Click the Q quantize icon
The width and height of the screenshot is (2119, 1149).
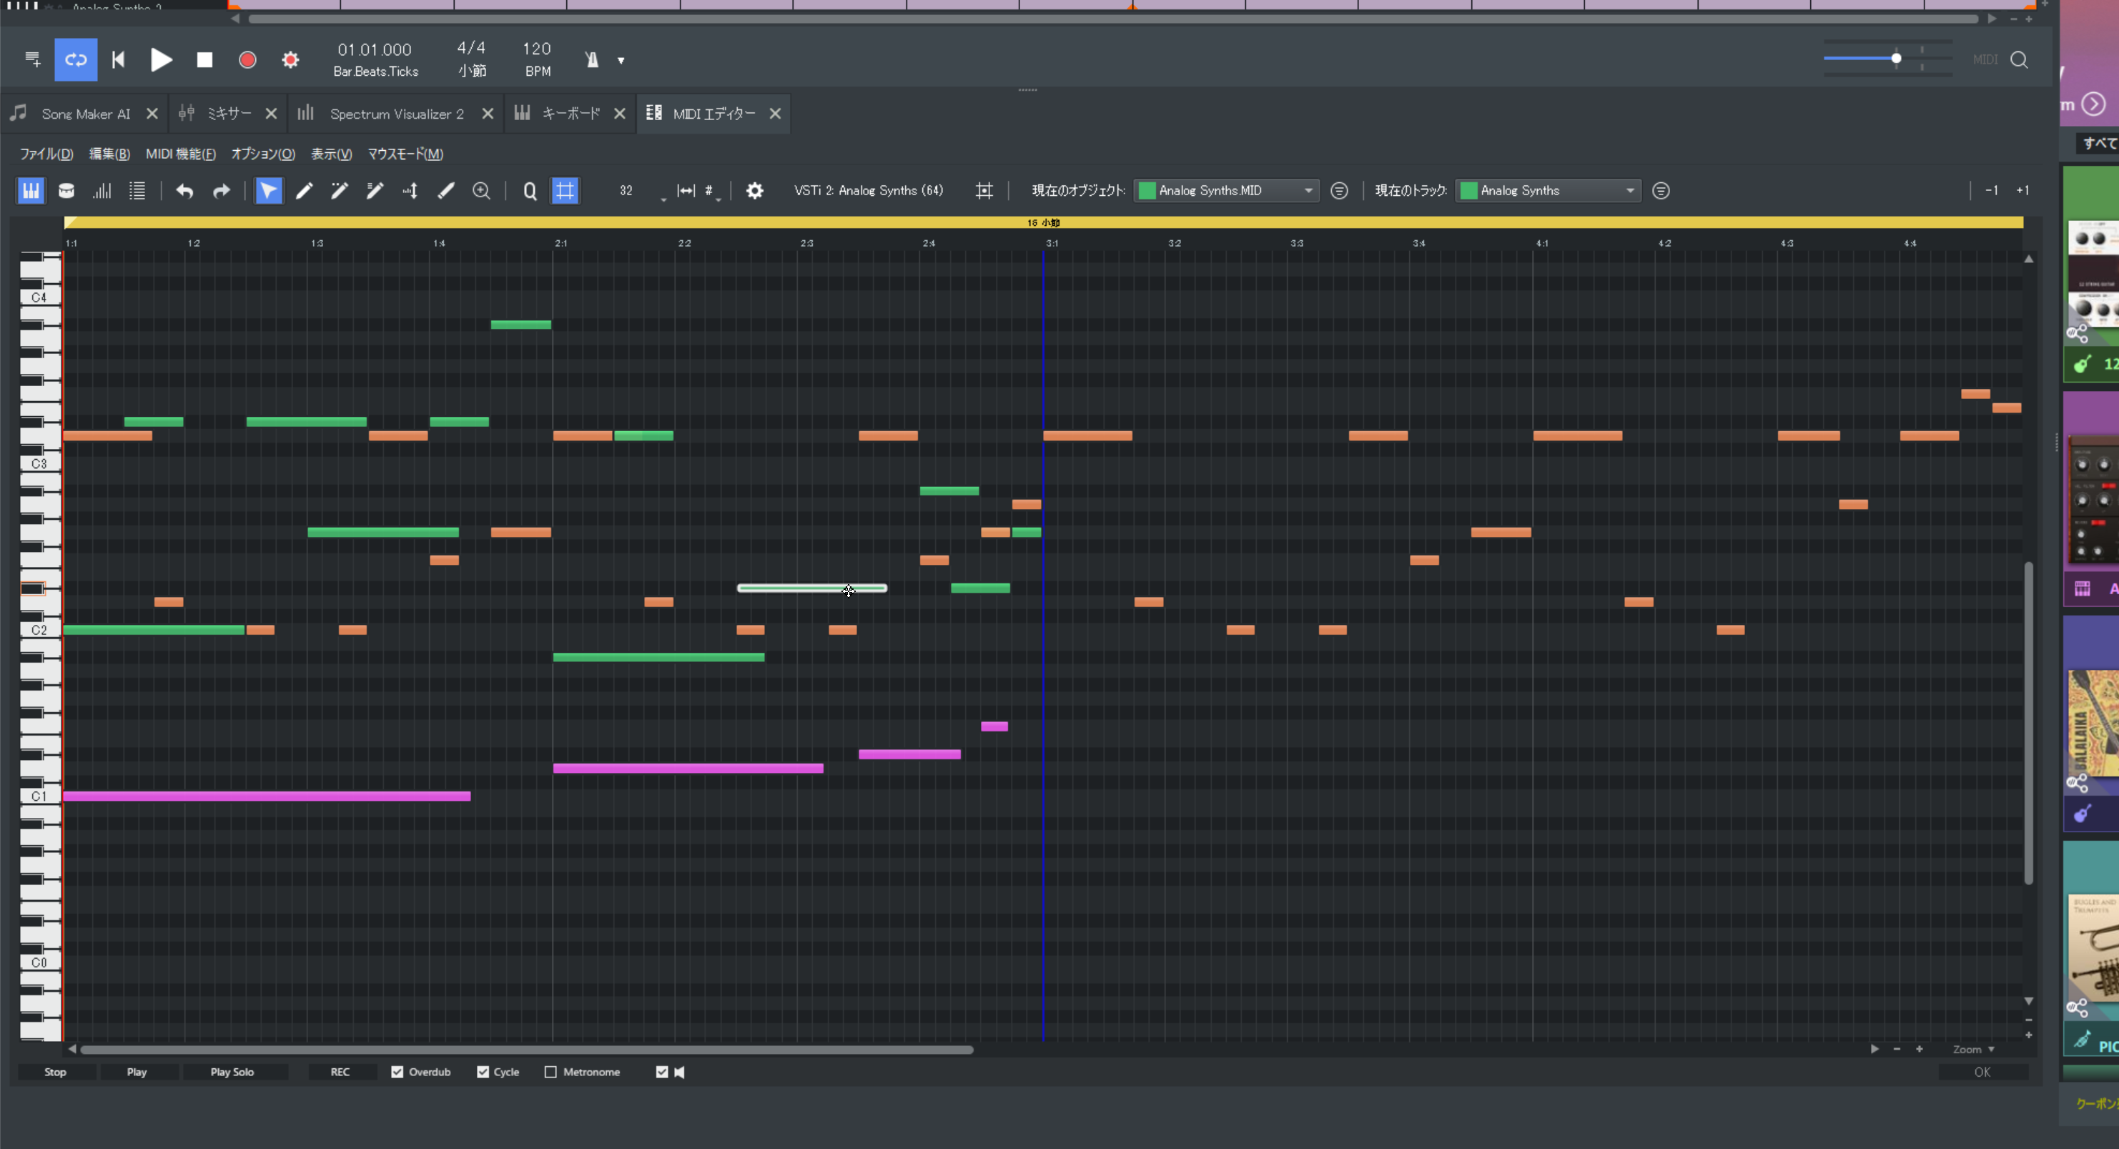530,191
